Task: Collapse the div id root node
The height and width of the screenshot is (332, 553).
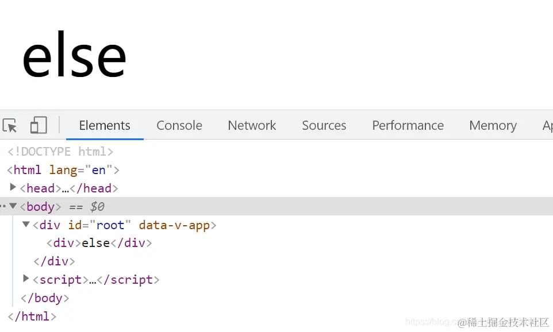Action: 26,224
